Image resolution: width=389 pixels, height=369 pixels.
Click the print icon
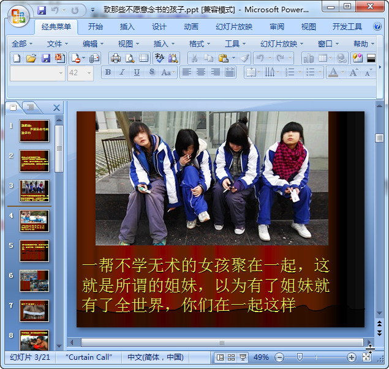point(116,59)
